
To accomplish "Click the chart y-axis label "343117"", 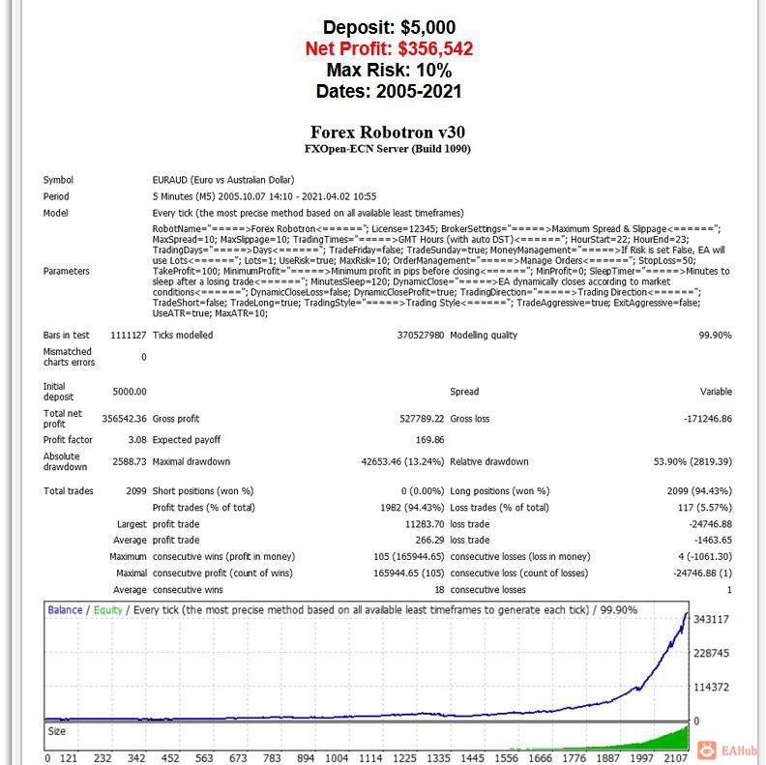I will coord(711,619).
